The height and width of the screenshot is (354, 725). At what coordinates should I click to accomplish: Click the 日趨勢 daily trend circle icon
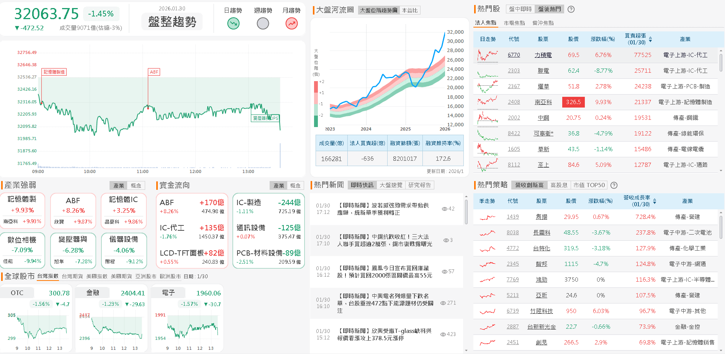click(233, 23)
